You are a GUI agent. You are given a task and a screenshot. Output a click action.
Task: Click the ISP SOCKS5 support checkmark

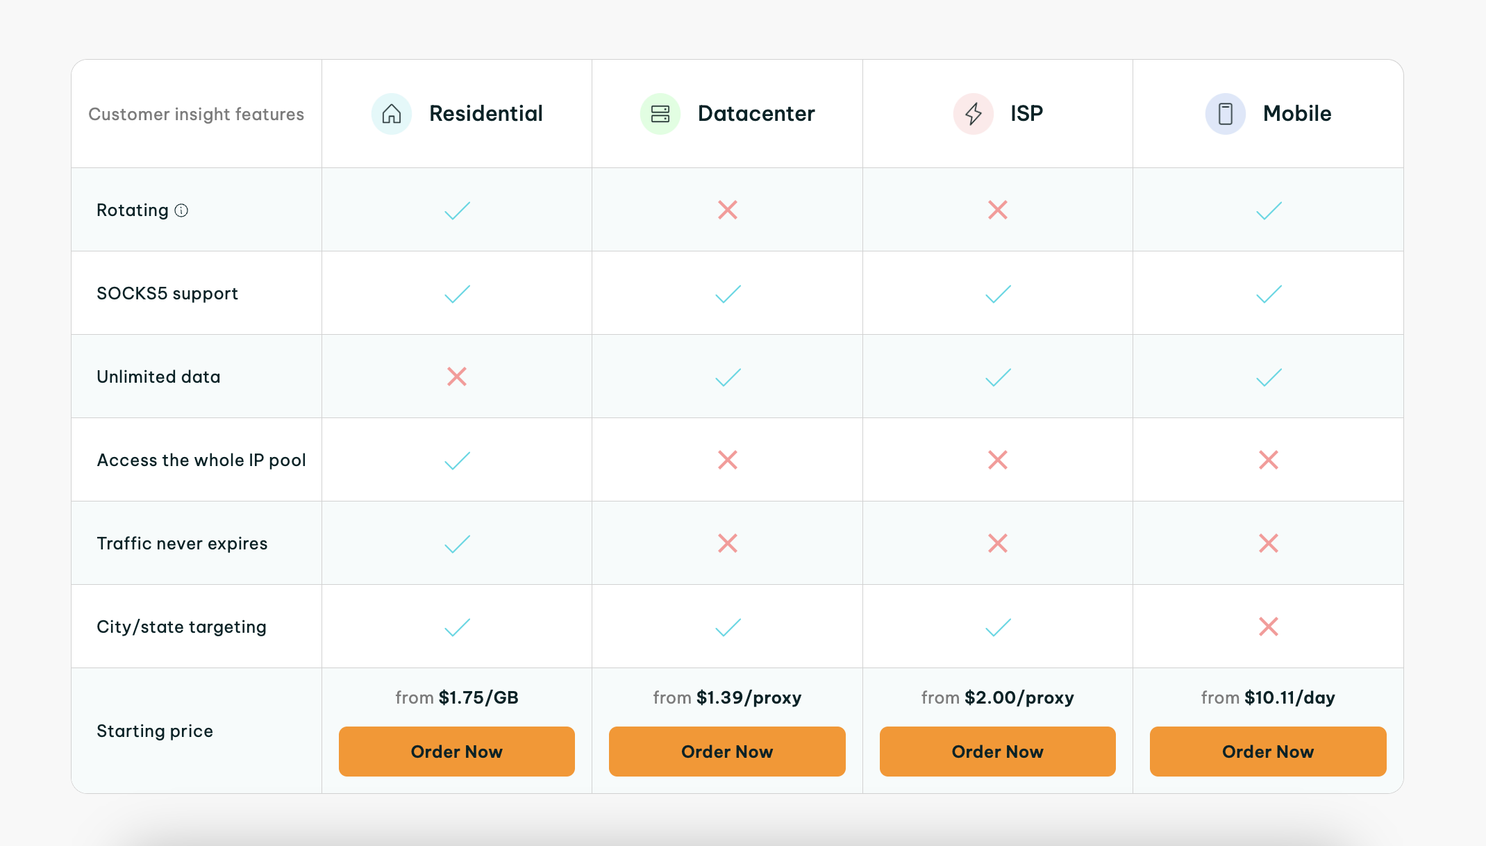(x=998, y=294)
